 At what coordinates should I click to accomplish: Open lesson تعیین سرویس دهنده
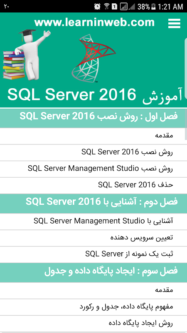click(x=93, y=238)
